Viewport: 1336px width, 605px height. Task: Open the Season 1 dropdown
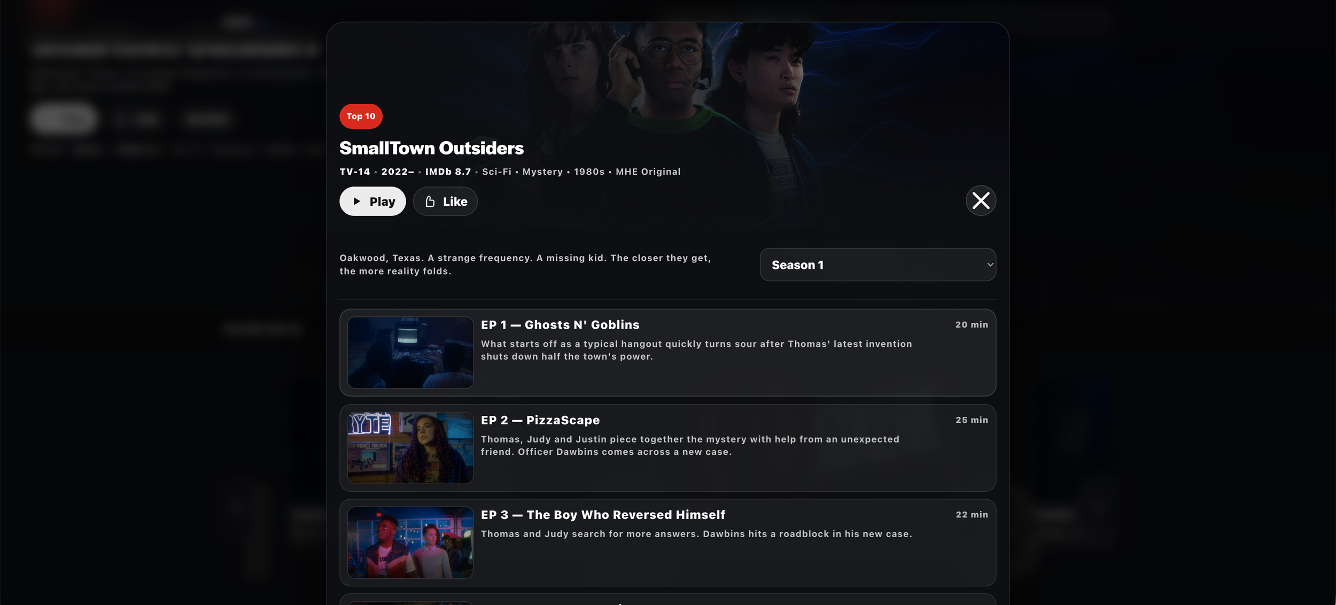877,265
